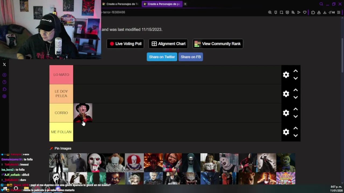The height and width of the screenshot is (193, 344).
Task: Switch to active Create a Personajes de pe tab
Action: point(162,4)
